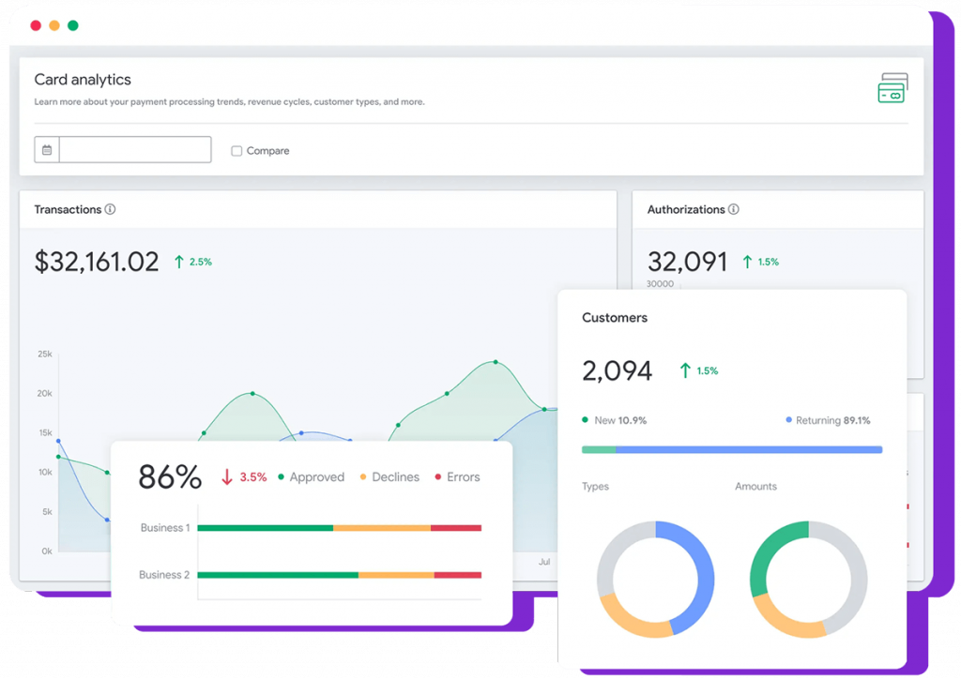Enable the Compare checkbox
This screenshot has height=679, width=961.
pos(236,151)
